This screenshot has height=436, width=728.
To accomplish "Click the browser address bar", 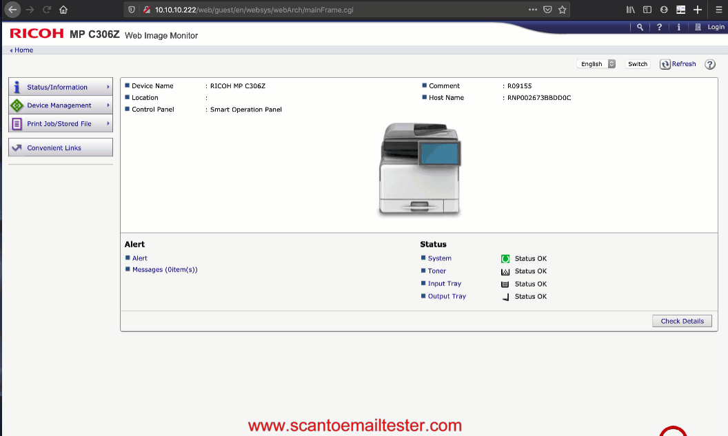I will [331, 10].
